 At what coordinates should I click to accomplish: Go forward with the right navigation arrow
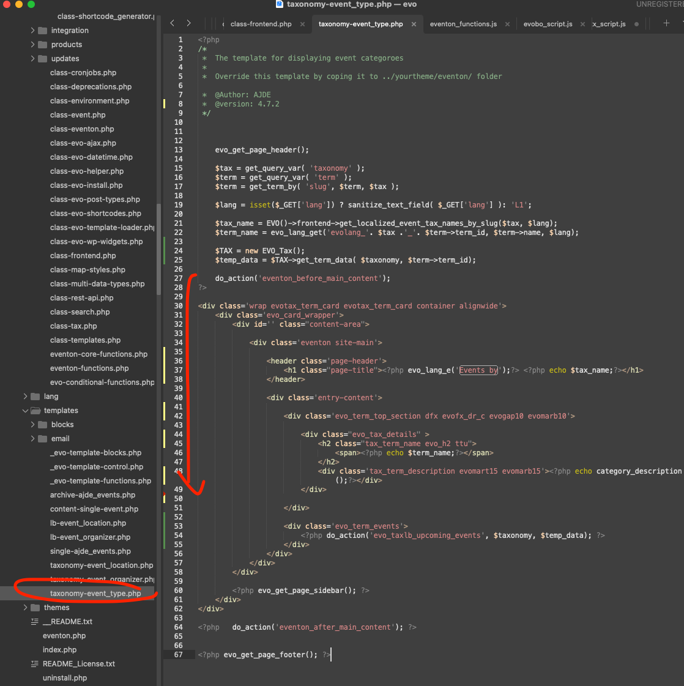point(188,23)
